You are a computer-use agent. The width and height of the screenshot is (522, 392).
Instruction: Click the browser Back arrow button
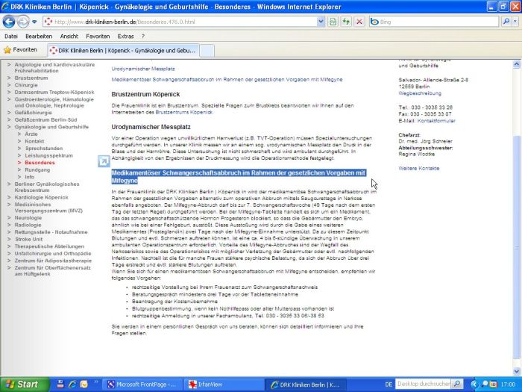click(9, 22)
